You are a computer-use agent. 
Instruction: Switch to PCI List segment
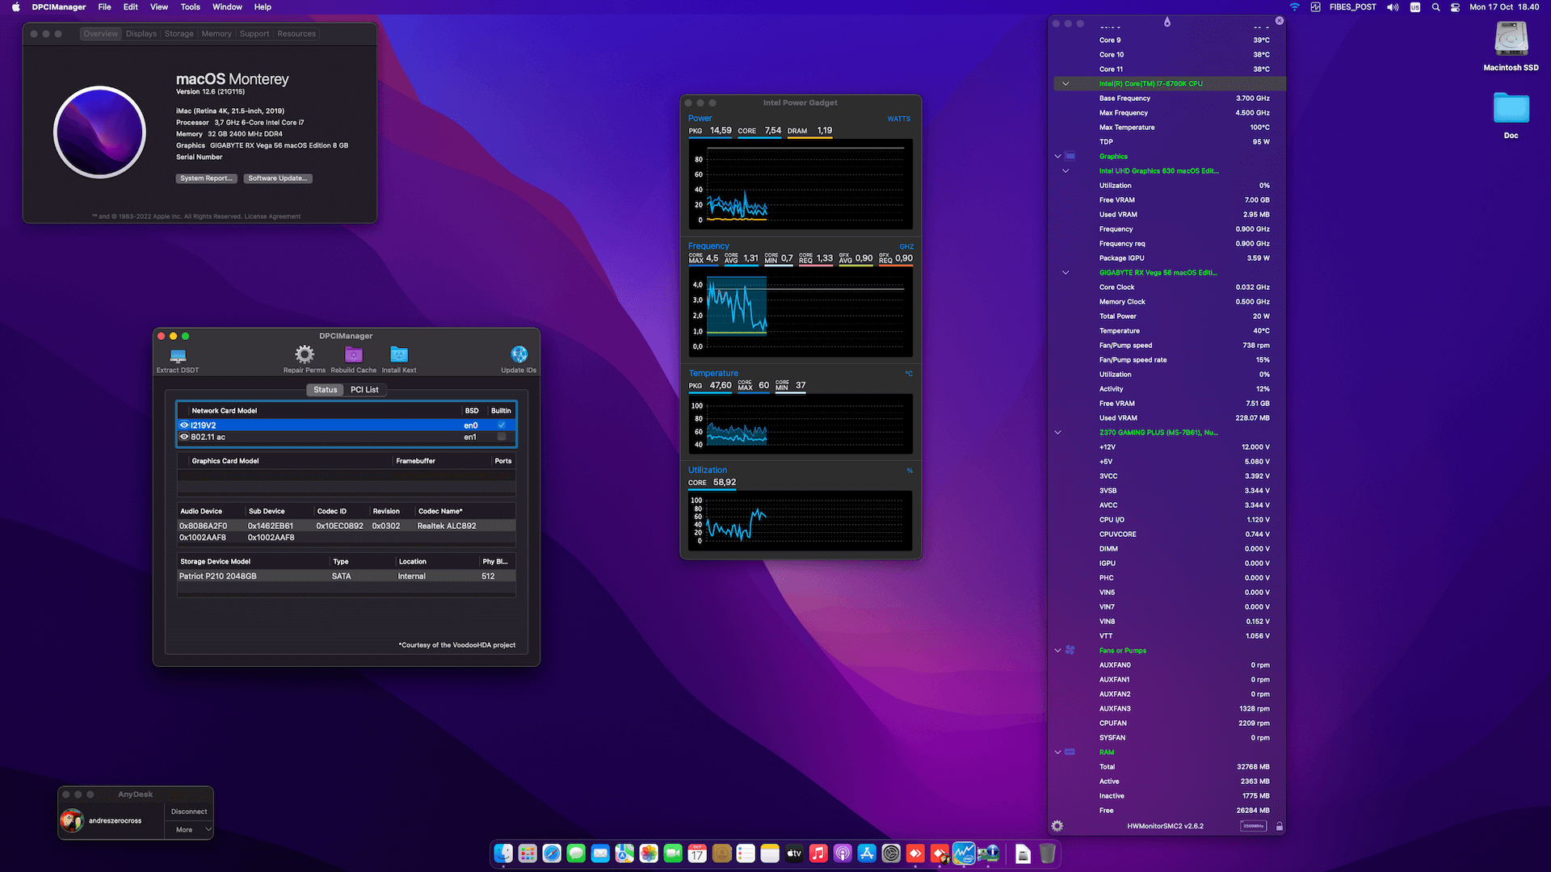(x=364, y=390)
